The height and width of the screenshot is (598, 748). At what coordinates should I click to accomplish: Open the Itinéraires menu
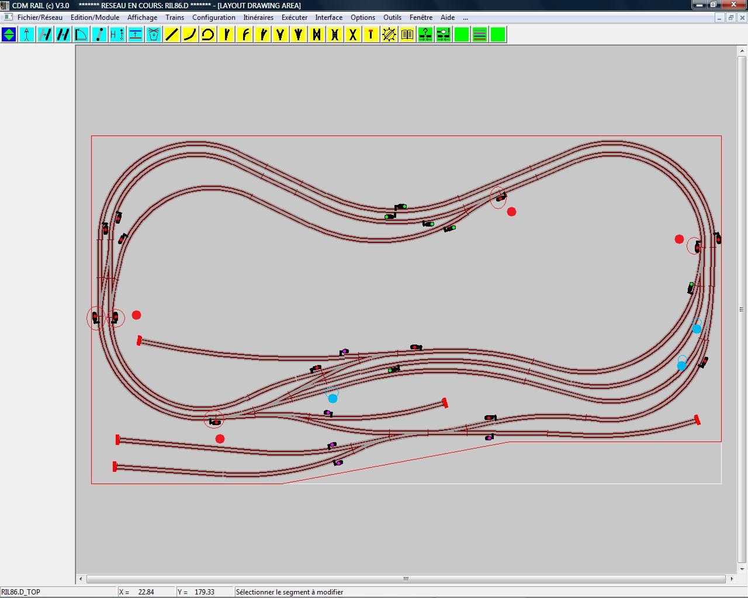point(258,18)
